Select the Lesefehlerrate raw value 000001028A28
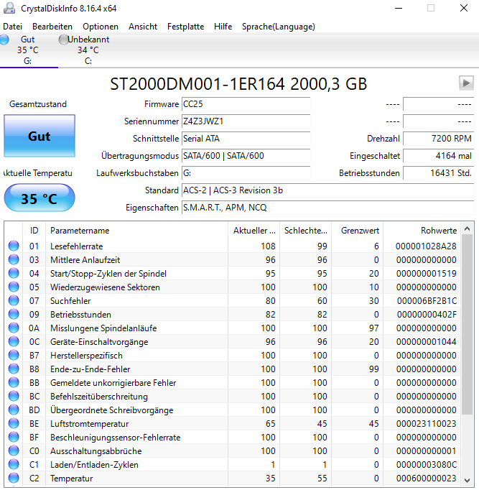This screenshot has width=479, height=490. [x=426, y=246]
